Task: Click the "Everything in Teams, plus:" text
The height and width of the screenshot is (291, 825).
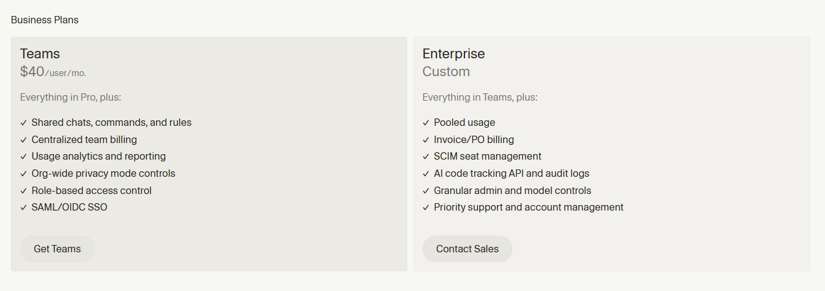Action: [x=480, y=98]
